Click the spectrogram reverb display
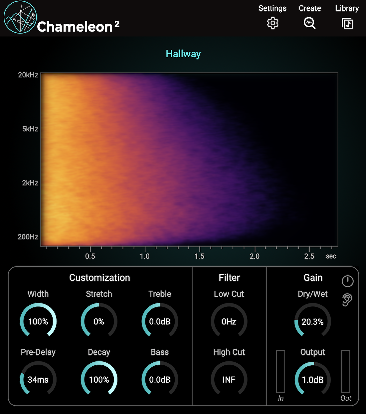The image size is (366, 414). (189, 160)
